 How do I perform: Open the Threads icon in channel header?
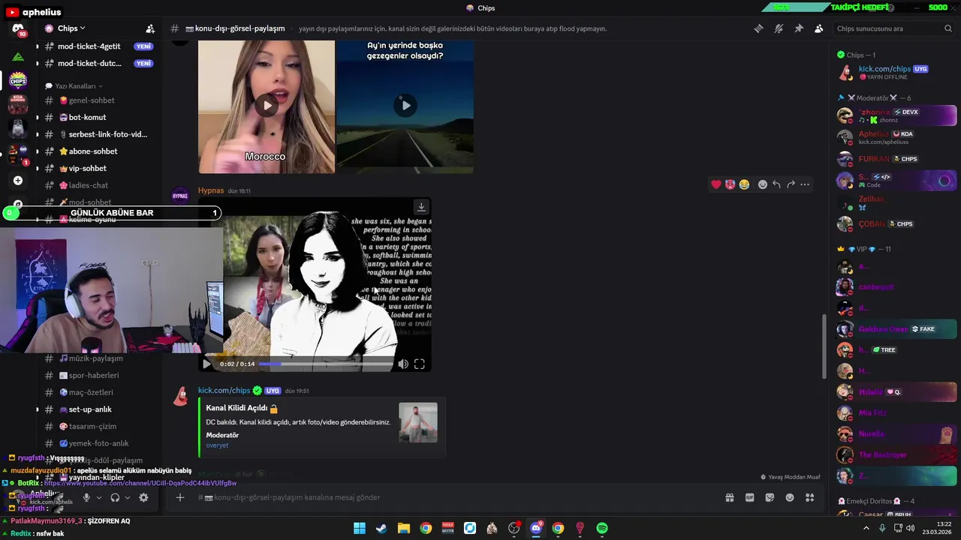(758, 28)
